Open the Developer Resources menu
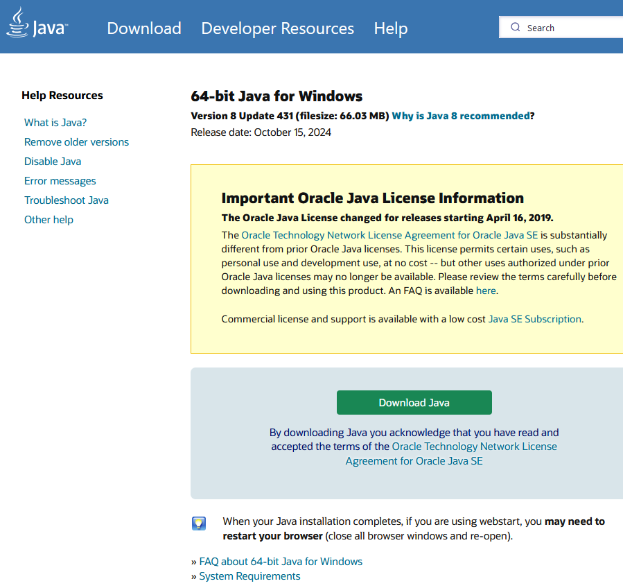623x588 pixels. (277, 28)
